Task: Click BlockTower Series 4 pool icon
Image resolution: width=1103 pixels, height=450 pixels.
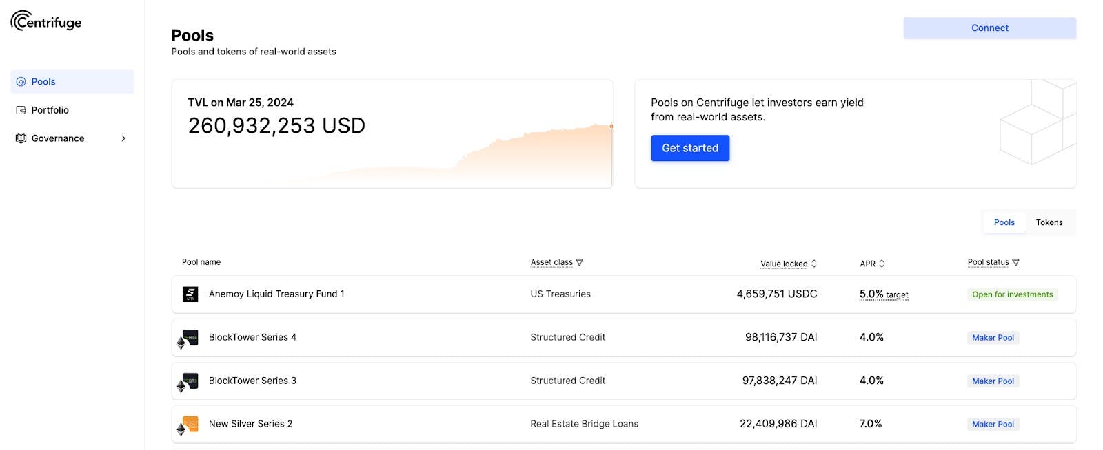Action: [189, 338]
